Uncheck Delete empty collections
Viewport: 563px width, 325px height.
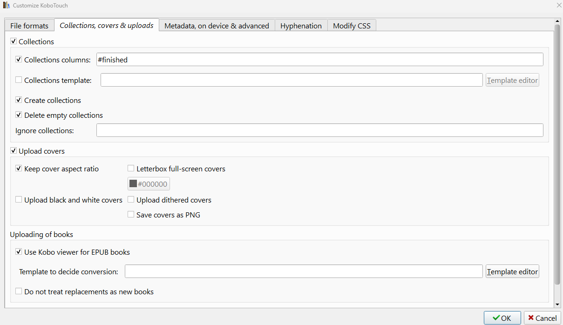pyautogui.click(x=19, y=115)
